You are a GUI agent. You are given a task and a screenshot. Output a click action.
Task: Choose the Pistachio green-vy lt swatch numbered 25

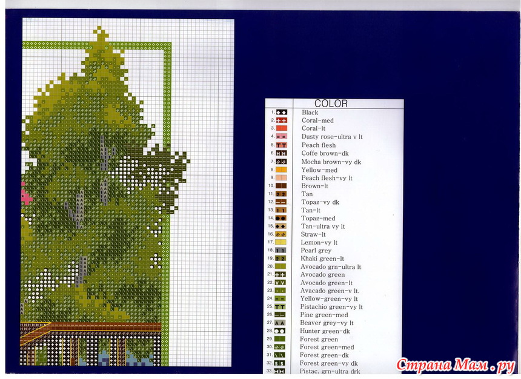pos(280,307)
